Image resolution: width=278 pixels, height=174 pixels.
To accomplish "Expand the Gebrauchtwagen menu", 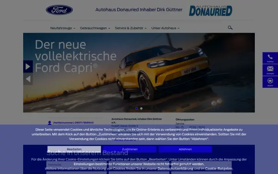I will point(95,28).
